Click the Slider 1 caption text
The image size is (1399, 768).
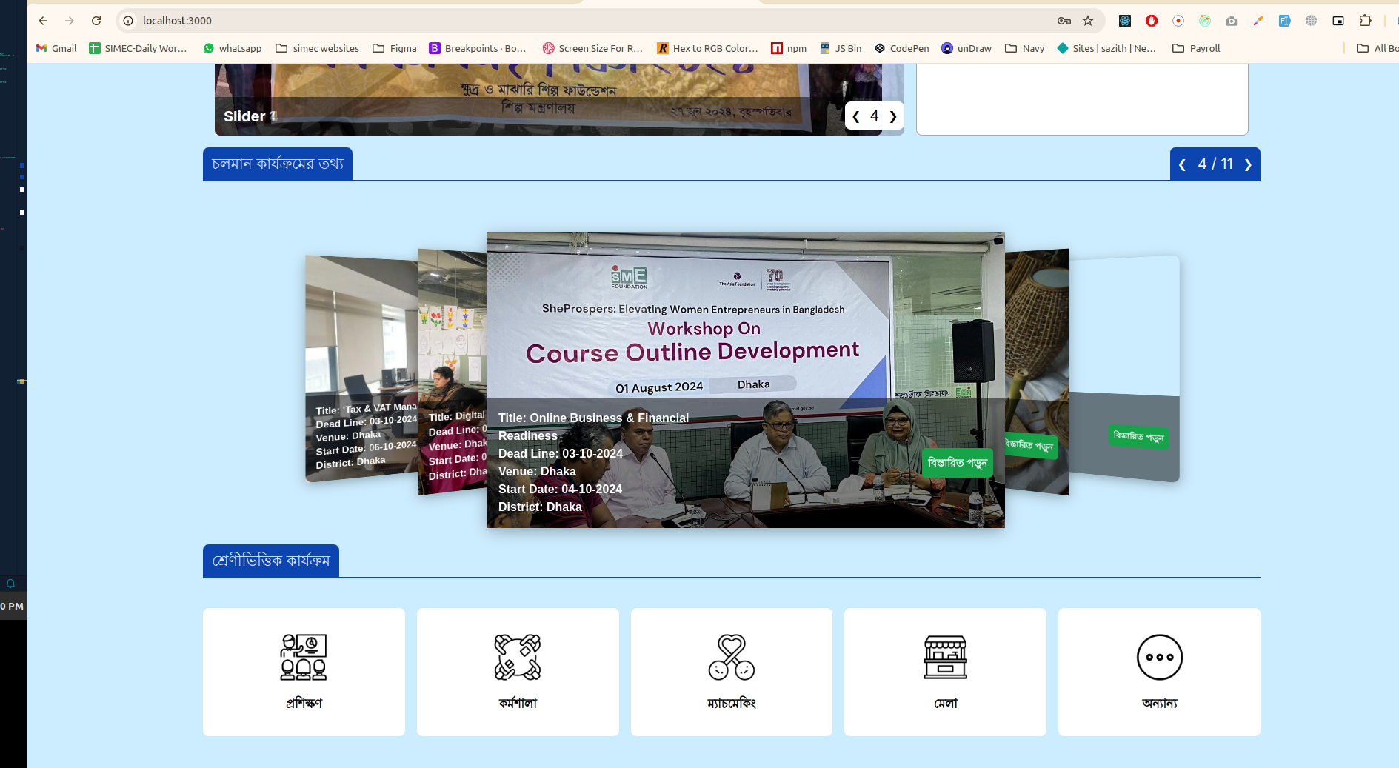coord(250,116)
